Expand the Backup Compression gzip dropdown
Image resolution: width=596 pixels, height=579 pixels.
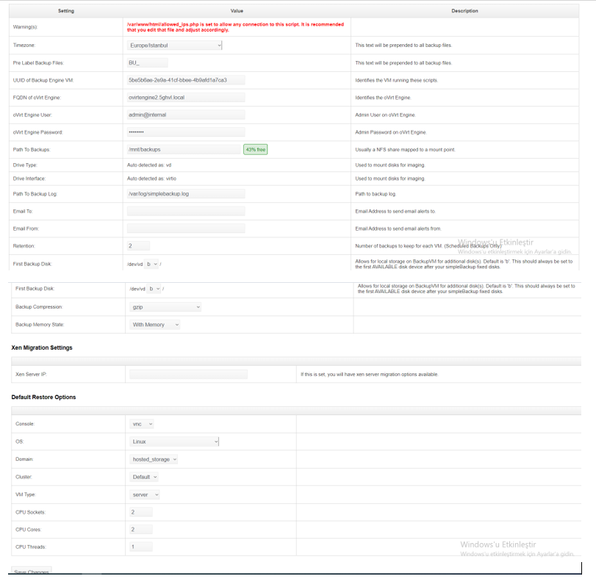point(165,307)
